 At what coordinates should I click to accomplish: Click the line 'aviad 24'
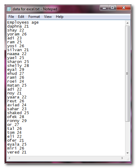click(17, 105)
